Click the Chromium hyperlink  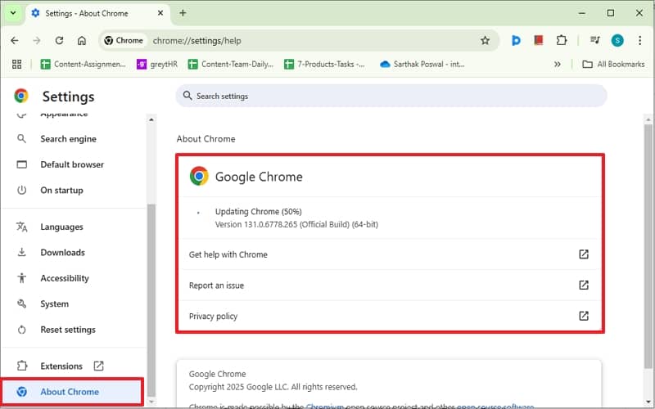pos(324,406)
